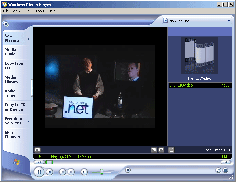Open the Play menu
This screenshot has height=182, width=236.
(x=28, y=11)
